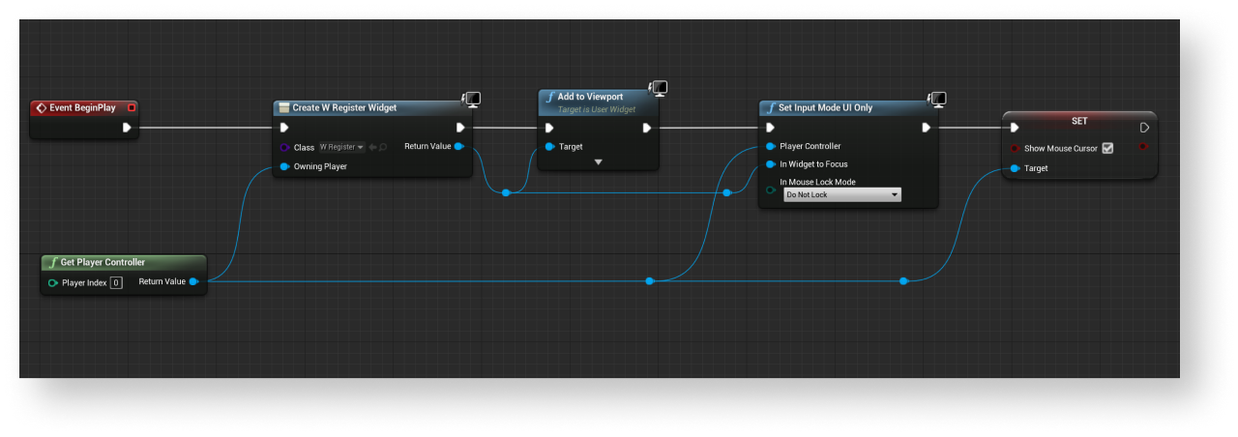Click the Player Index value field
1238x437 pixels.
pos(115,282)
